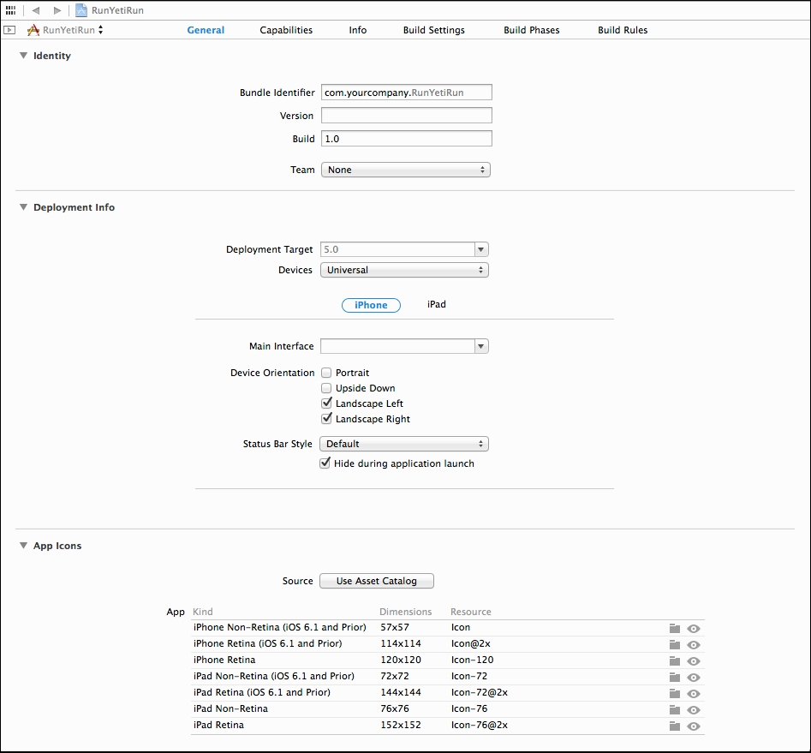Open the Team dropdown
811x753 pixels.
(406, 170)
